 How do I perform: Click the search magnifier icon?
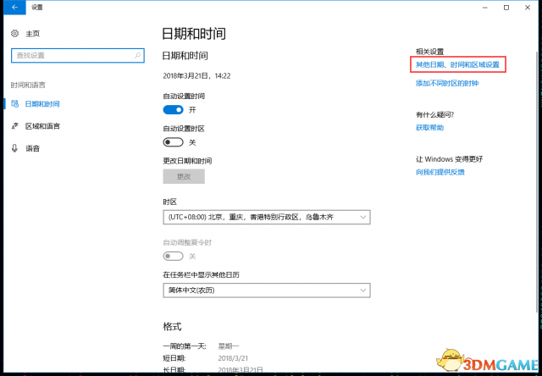137,55
